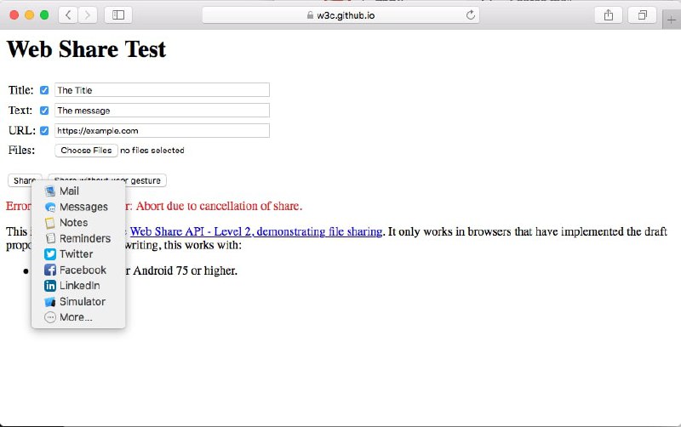Uncheck the Title checkbox

pos(44,90)
